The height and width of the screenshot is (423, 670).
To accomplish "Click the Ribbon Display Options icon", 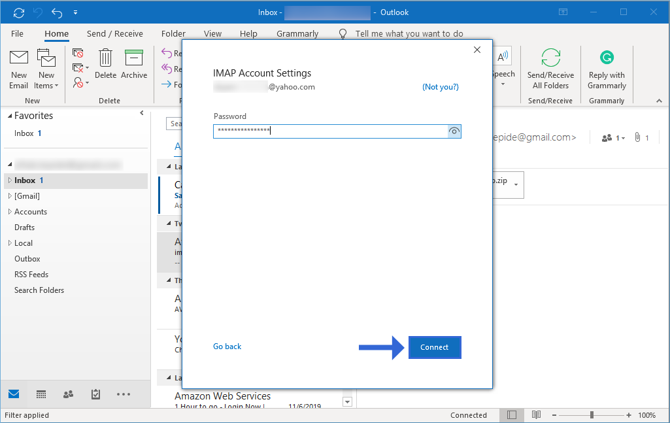I will [563, 12].
